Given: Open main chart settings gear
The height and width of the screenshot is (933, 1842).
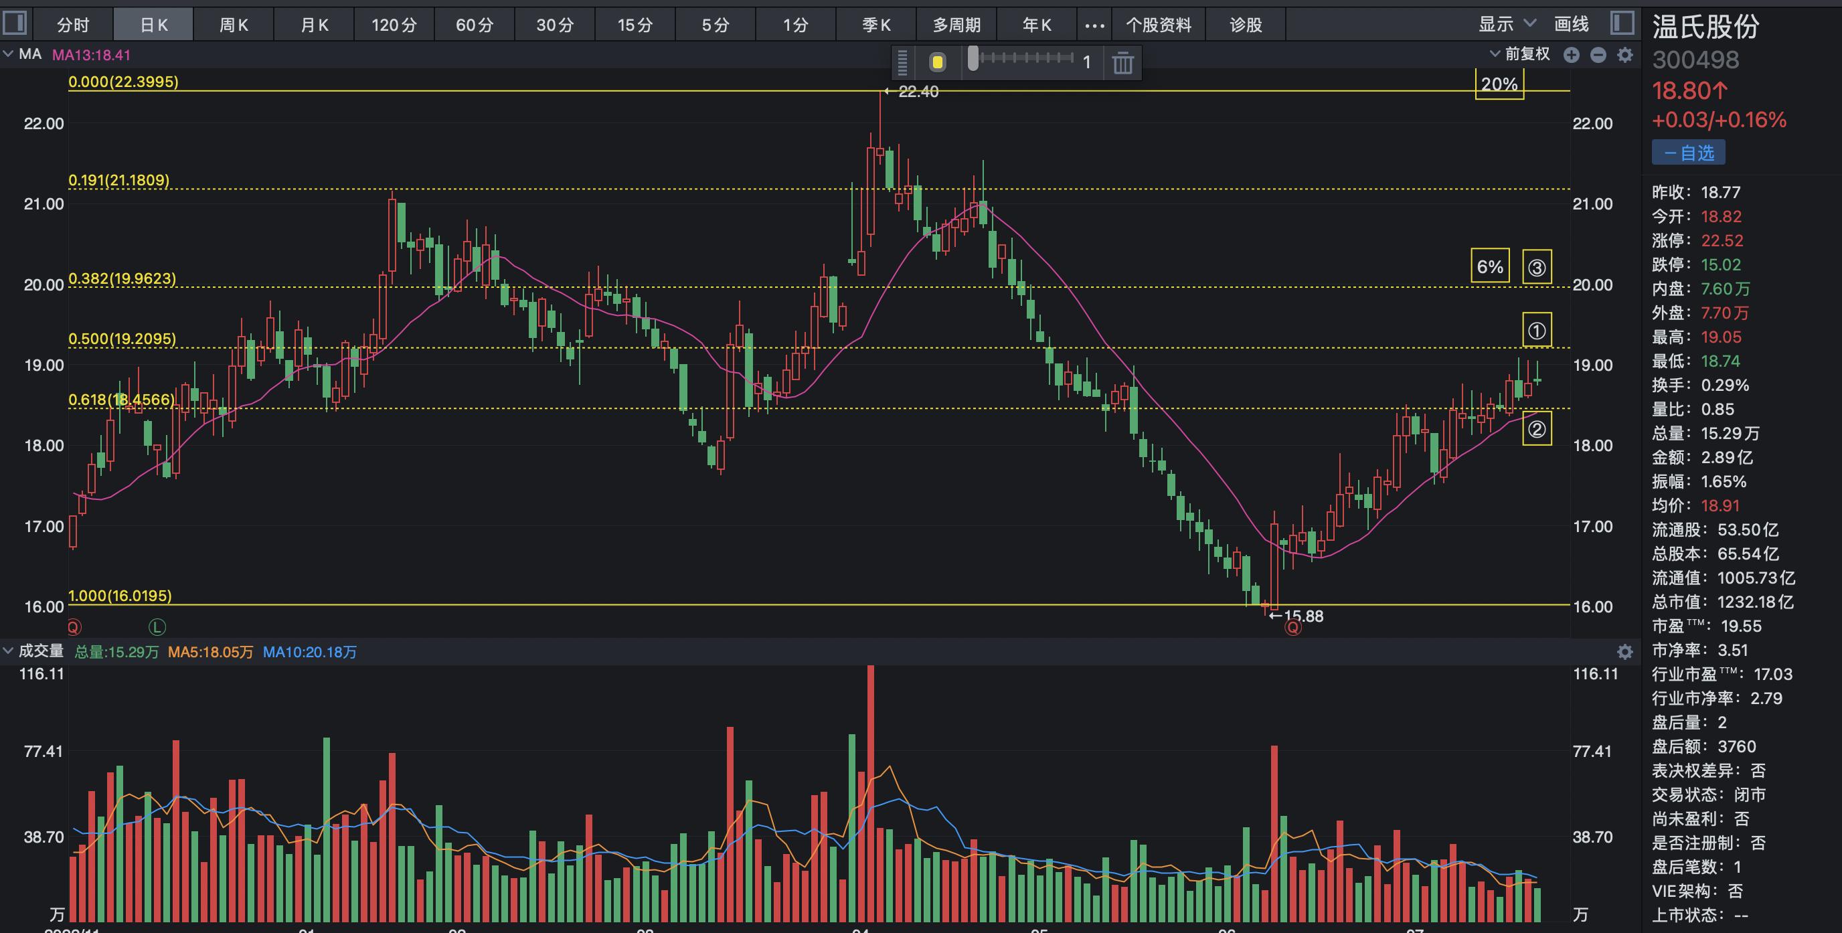Looking at the screenshot, I should (x=1624, y=55).
